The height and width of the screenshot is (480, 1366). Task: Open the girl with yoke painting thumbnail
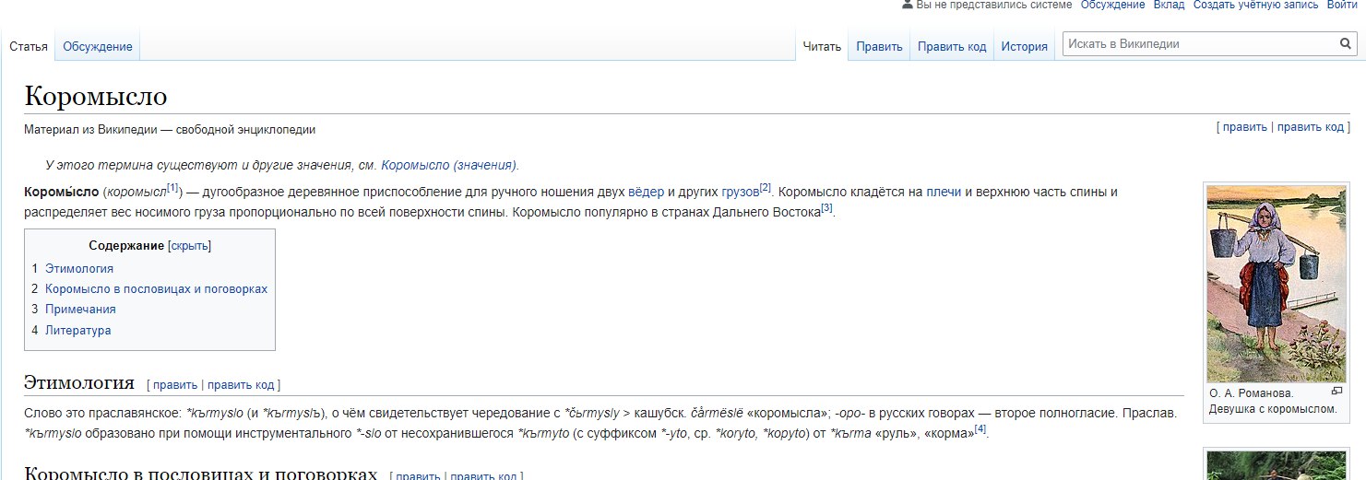pos(1277,283)
